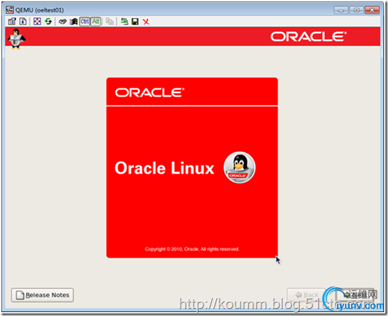Close the QEMU window
The height and width of the screenshot is (316, 388).
click(x=372, y=10)
